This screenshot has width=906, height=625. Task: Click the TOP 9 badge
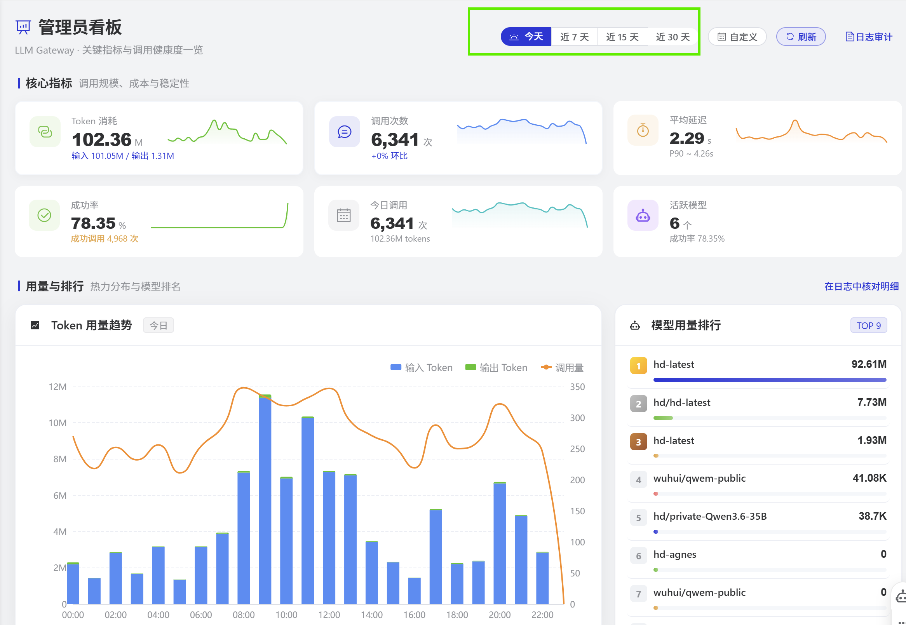[x=868, y=325]
